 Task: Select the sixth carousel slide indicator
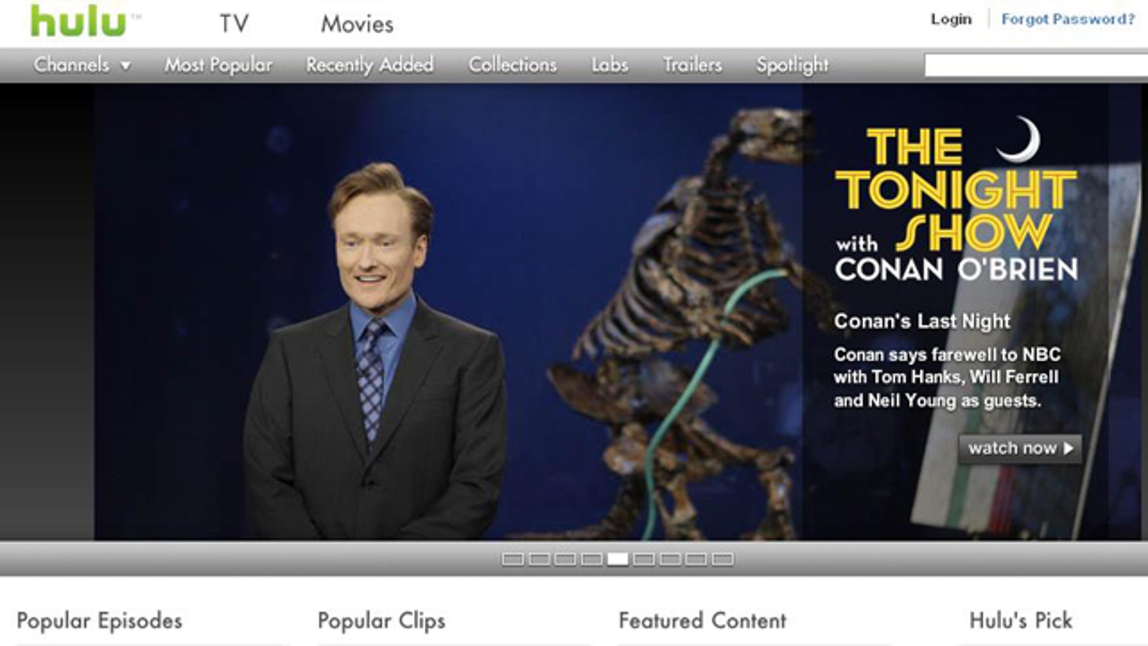click(x=644, y=559)
